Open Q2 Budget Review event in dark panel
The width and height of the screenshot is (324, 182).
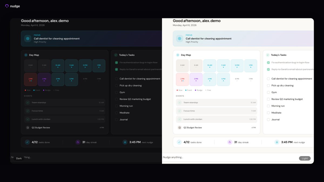[65, 128]
